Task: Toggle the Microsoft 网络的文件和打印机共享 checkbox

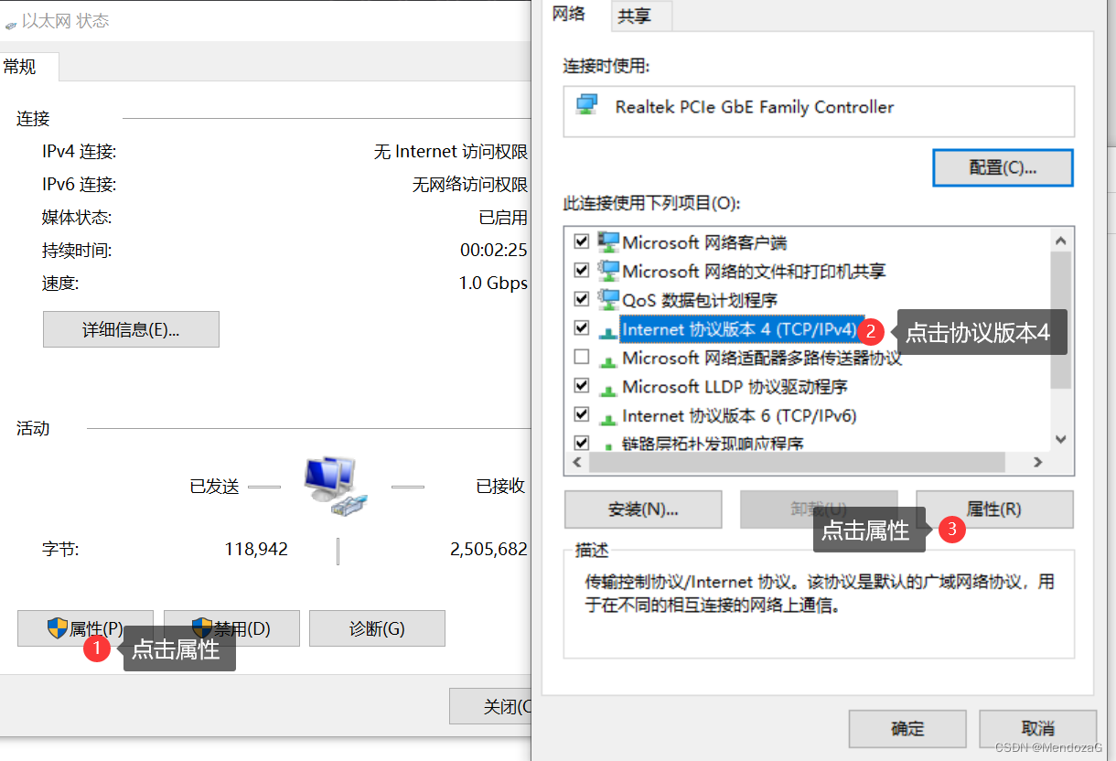Action: click(581, 271)
